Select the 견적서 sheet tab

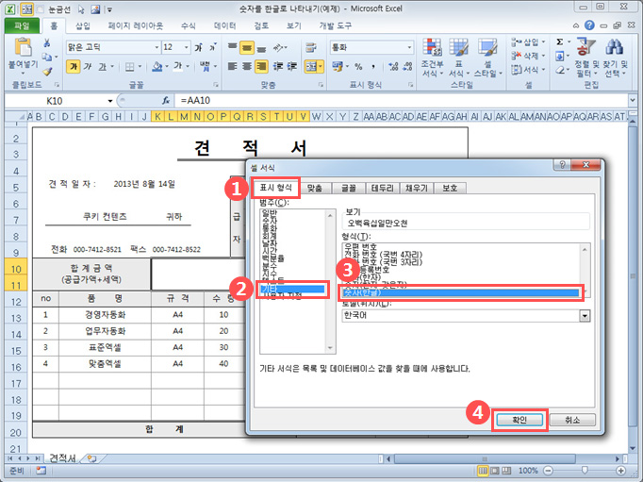point(63,457)
